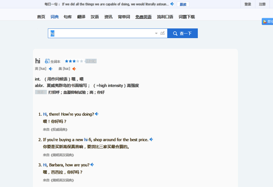Play audio for "Hi, Barbara" sentence
This screenshot has height=187, width=273.
(x=92, y=165)
